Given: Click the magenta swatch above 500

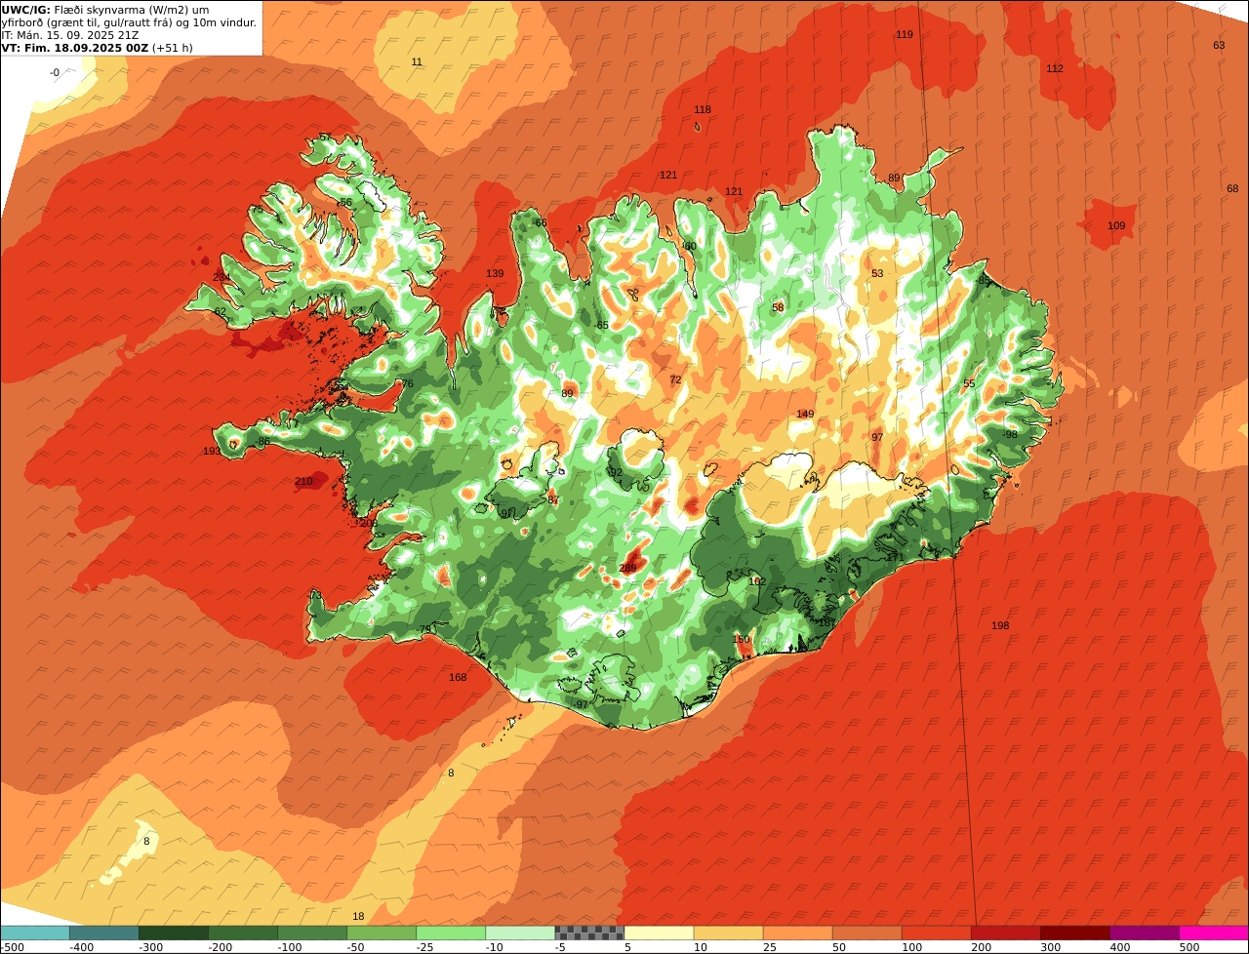Looking at the screenshot, I should pos(1215,933).
